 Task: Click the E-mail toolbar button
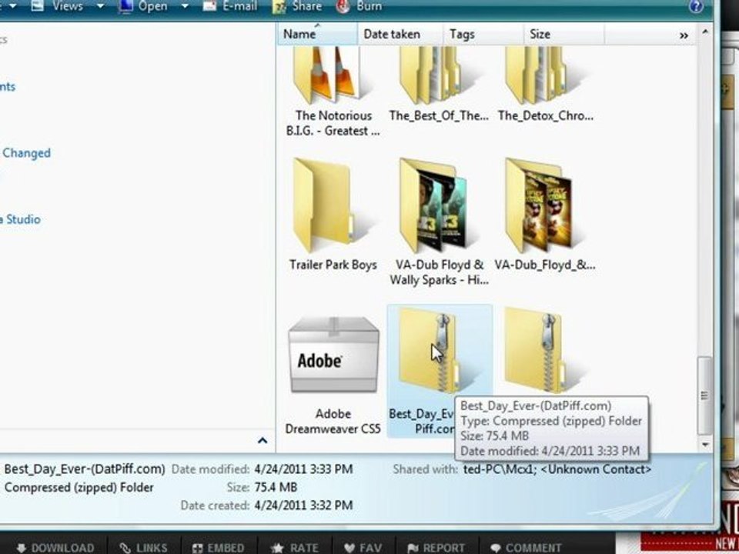[x=230, y=6]
